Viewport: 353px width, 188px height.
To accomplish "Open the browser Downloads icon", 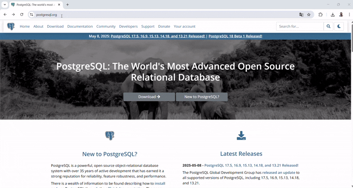I will click(333, 15).
